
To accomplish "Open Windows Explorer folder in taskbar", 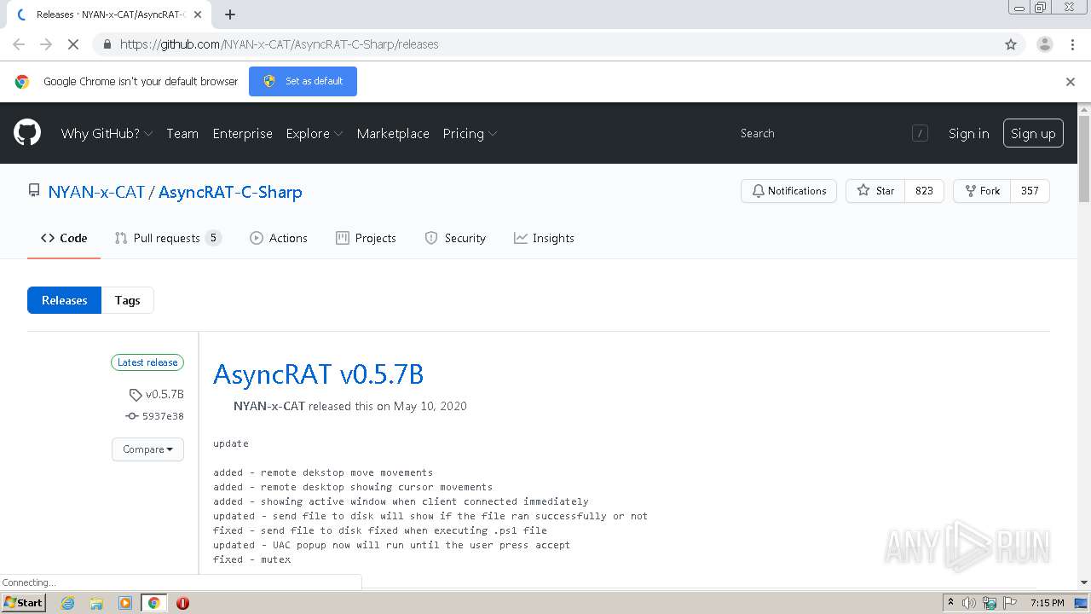I will click(x=96, y=603).
